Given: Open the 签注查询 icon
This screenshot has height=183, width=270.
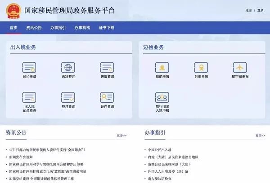Looking at the screenshot, I should pos(68,97).
